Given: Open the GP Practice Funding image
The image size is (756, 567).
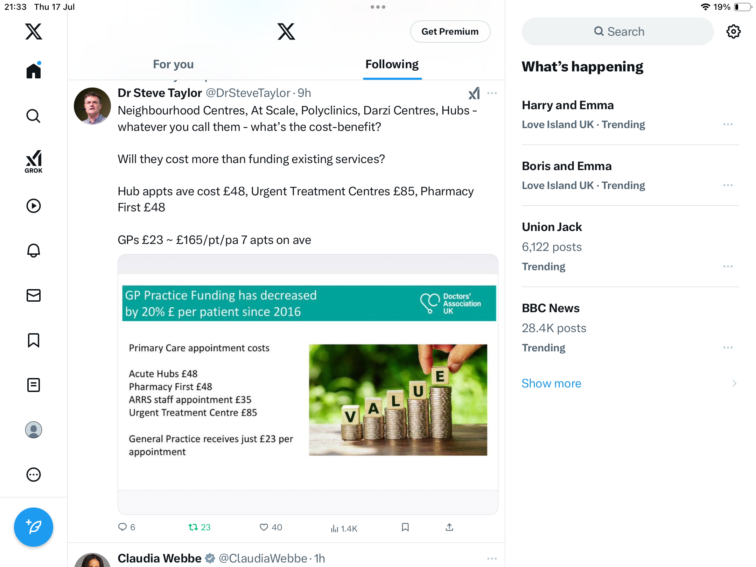Looking at the screenshot, I should 308,384.
